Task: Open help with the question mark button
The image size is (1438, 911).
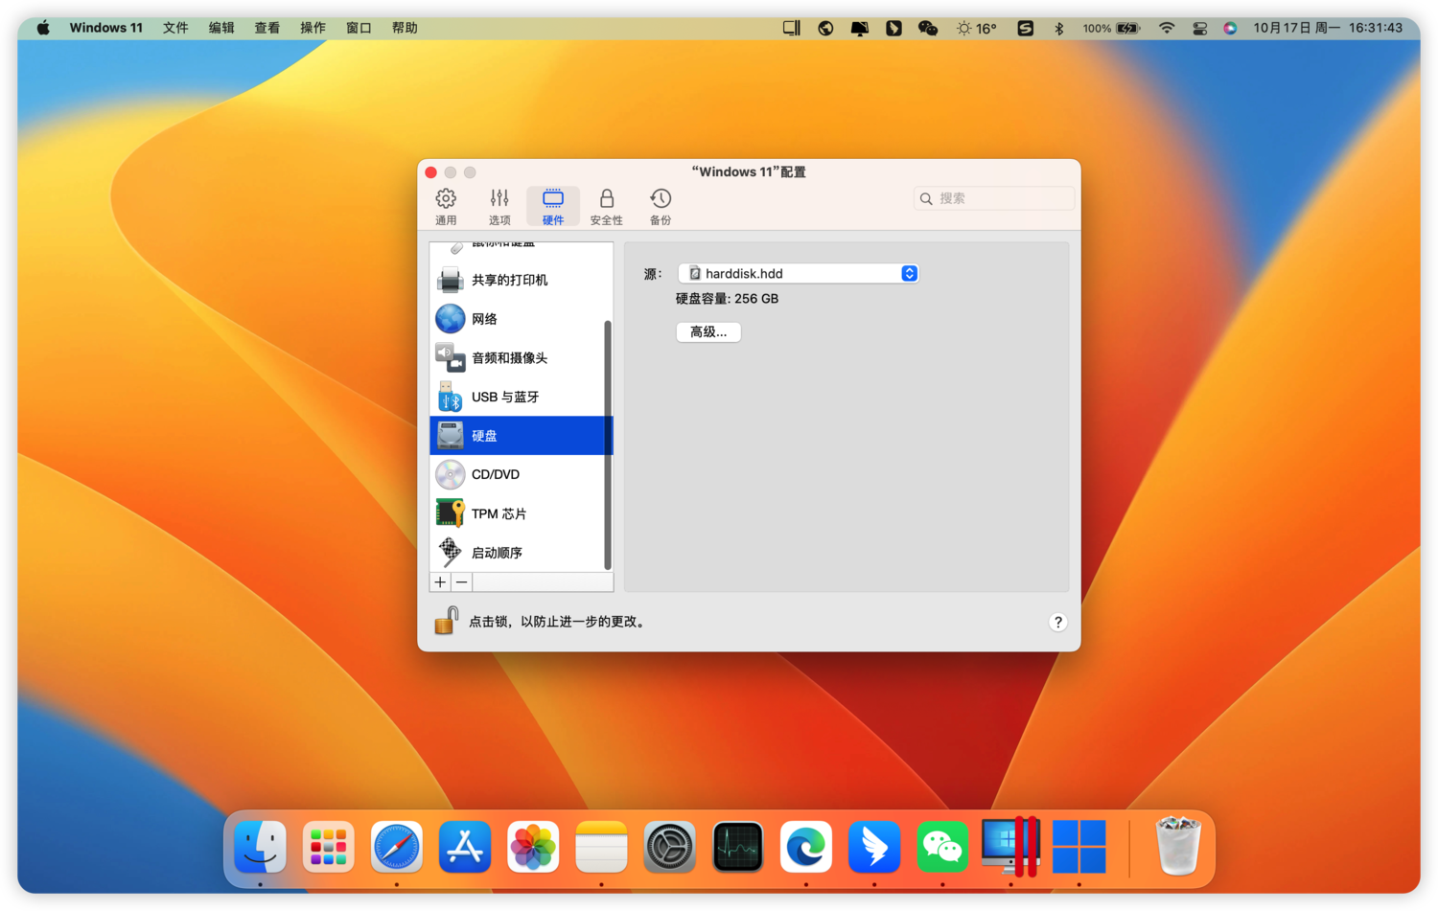Action: [1057, 623]
